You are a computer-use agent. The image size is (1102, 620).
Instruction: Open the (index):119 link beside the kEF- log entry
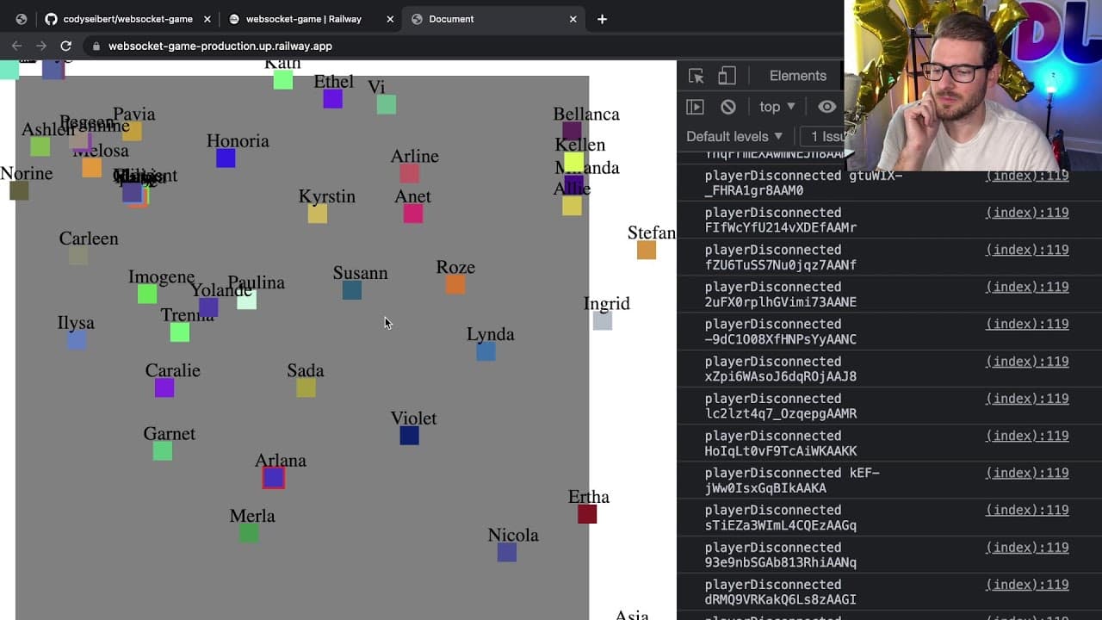(x=1027, y=473)
